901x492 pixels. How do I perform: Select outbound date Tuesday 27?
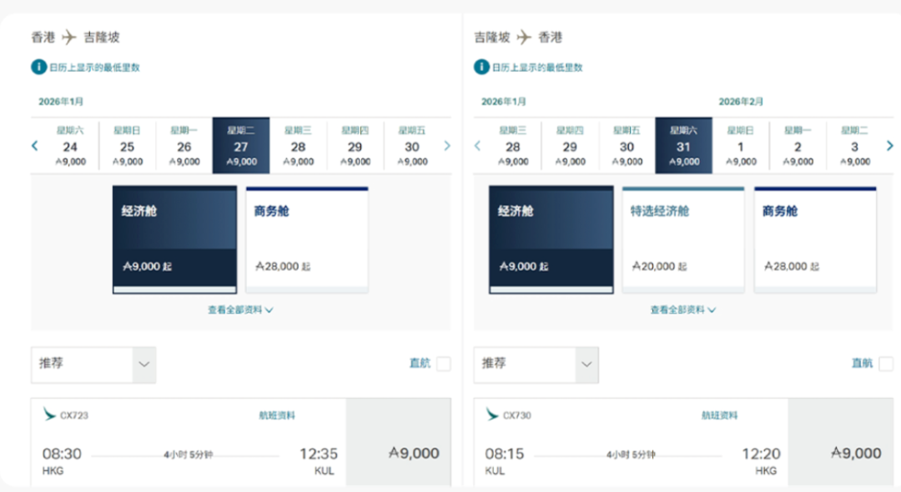click(x=241, y=146)
